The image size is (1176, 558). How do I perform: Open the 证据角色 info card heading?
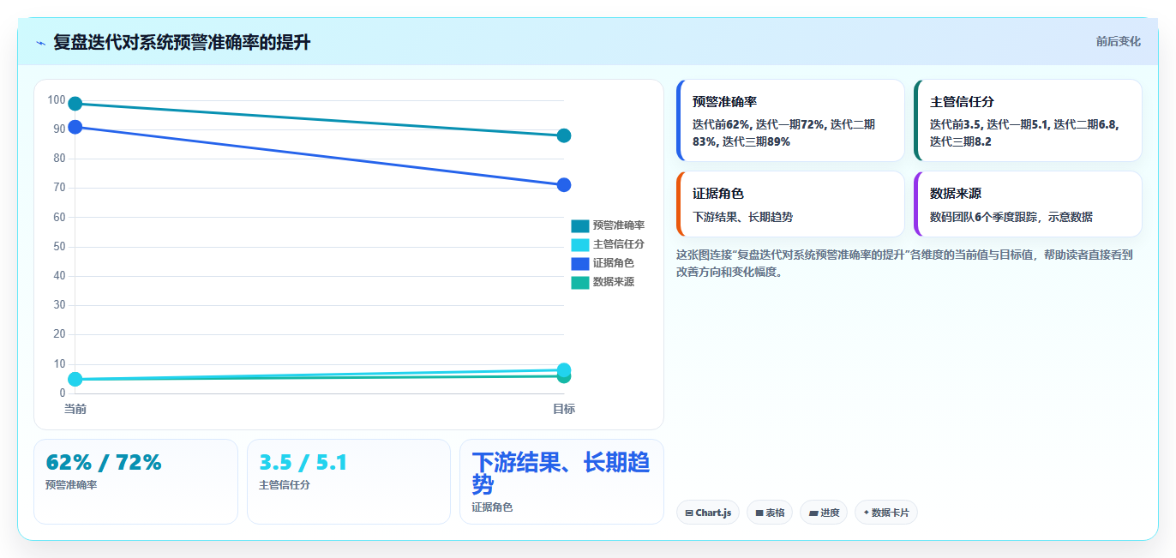[718, 194]
